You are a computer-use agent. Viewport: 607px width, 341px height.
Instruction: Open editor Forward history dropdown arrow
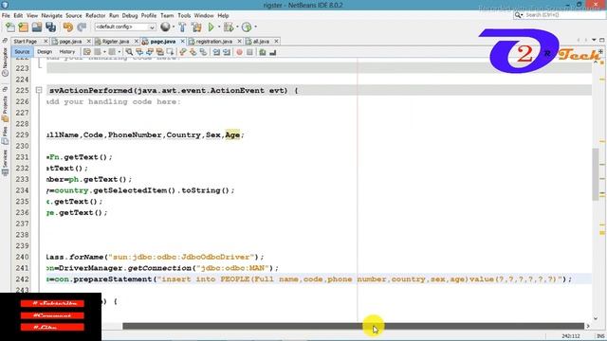click(x=120, y=52)
